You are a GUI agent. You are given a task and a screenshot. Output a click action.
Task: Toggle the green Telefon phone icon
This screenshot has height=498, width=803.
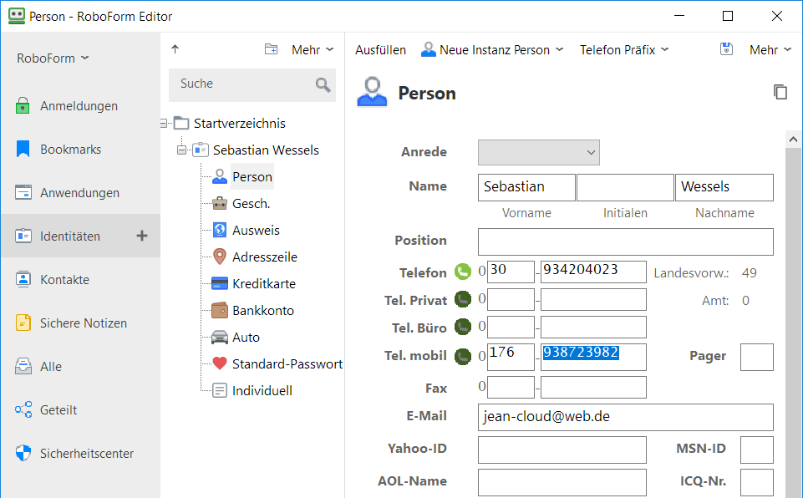click(463, 272)
